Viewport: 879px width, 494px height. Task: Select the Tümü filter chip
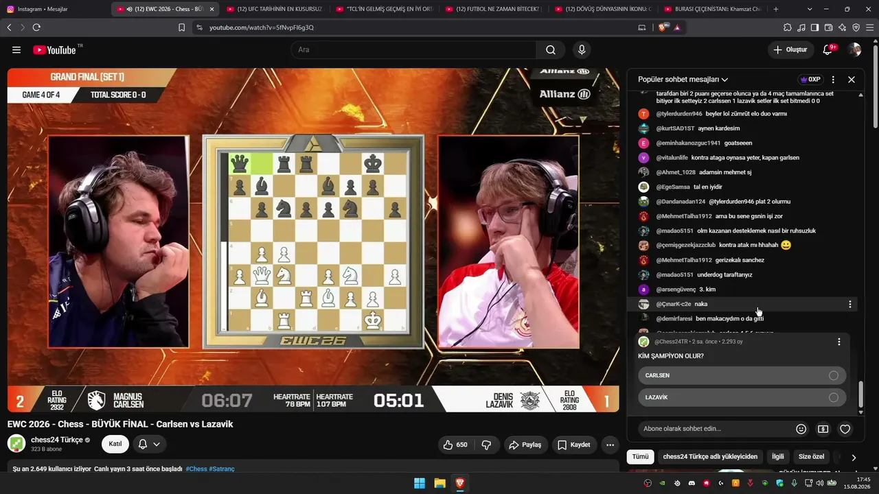pos(640,457)
